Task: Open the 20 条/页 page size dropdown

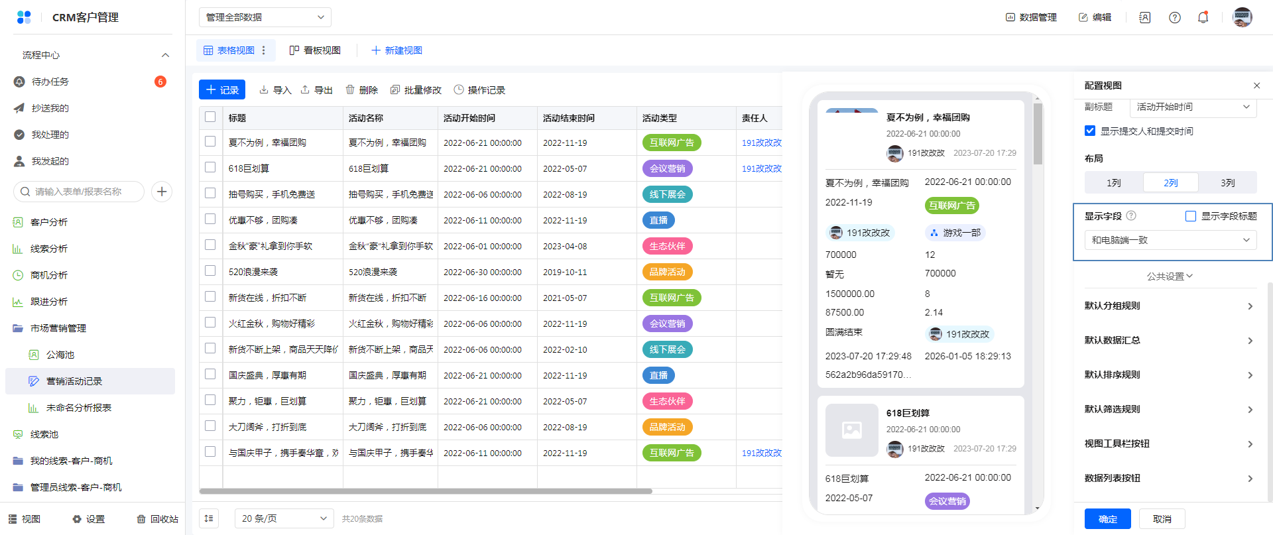Action: click(284, 518)
